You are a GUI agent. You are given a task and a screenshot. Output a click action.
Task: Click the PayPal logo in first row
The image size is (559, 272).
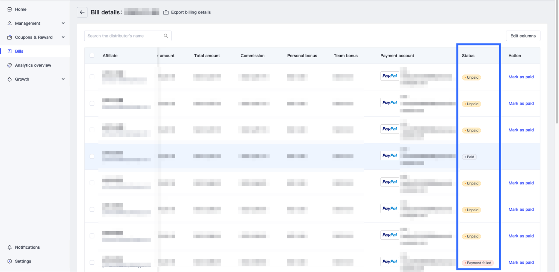pyautogui.click(x=390, y=76)
